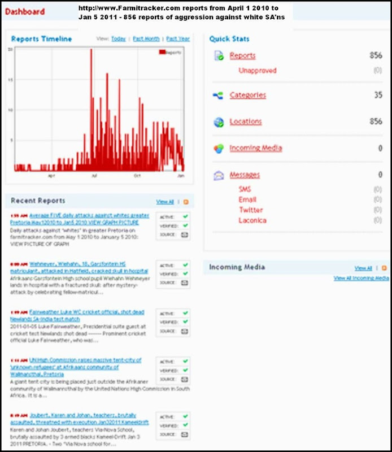392x452 pixels.
Task: Open Twitter messages link
Action: click(251, 210)
